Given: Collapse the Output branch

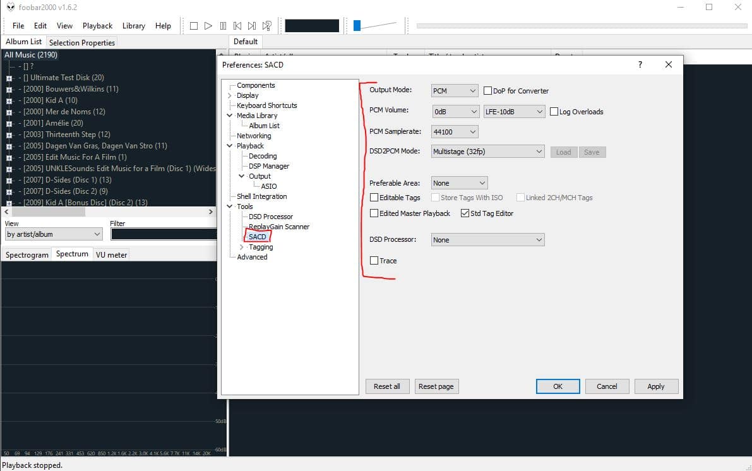Looking at the screenshot, I should tap(242, 176).
